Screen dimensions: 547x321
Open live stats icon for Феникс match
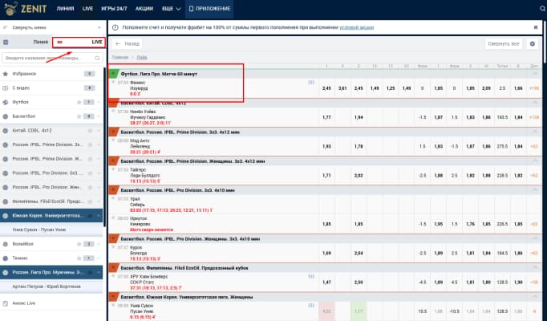311,83
